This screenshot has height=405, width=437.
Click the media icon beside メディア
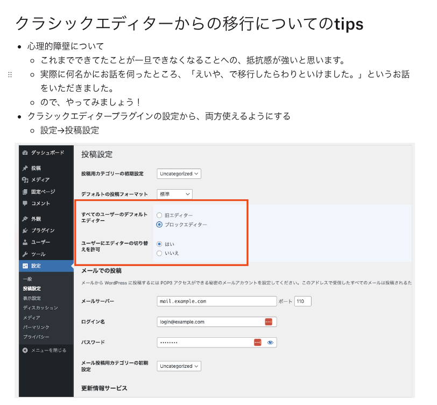tap(25, 180)
